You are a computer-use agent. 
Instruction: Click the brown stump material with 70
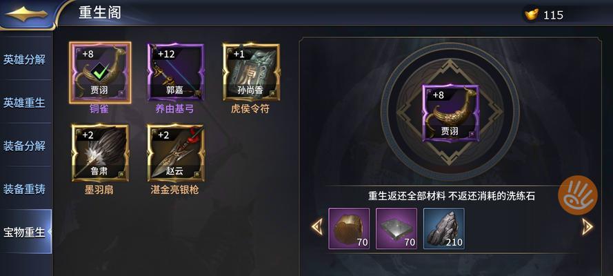pos(349,228)
